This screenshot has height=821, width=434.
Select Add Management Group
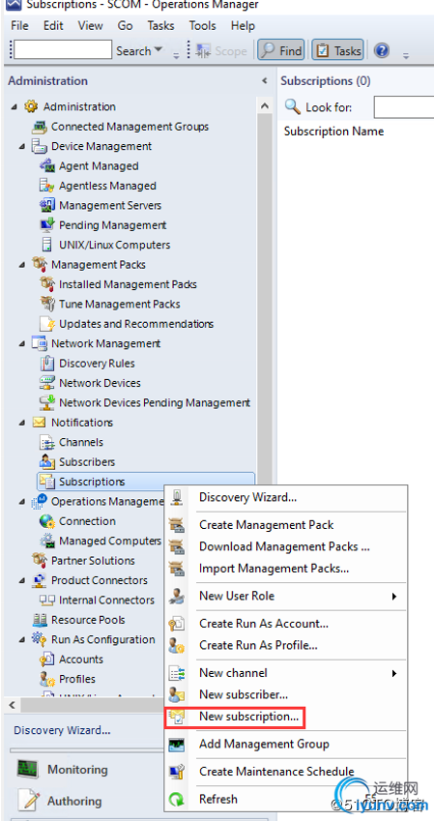(x=264, y=745)
